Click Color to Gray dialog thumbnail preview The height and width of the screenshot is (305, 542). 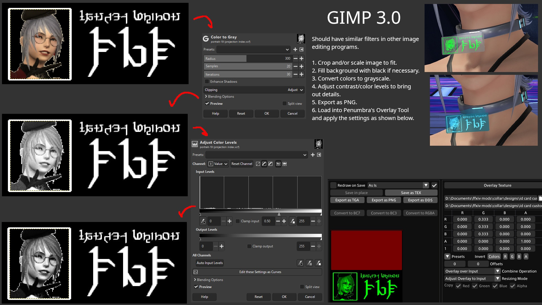point(301,39)
